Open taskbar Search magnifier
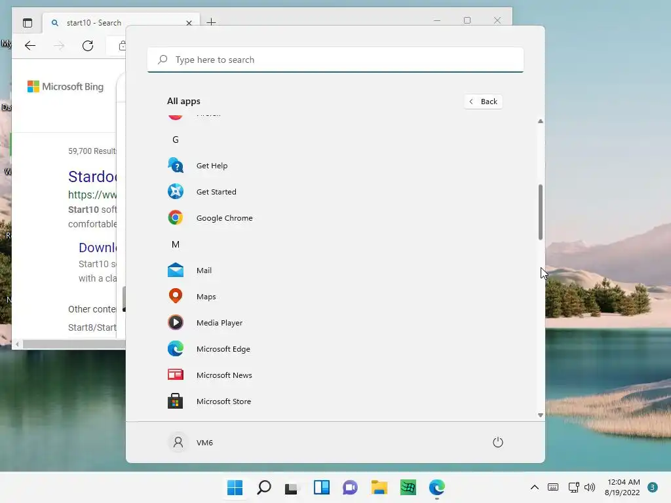Viewport: 671px width, 503px height. (x=264, y=487)
